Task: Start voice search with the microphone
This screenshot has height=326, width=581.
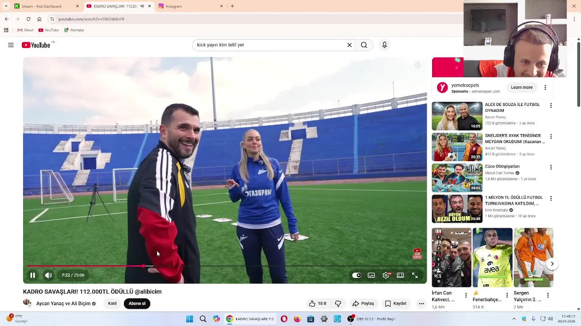Action: 384,45
